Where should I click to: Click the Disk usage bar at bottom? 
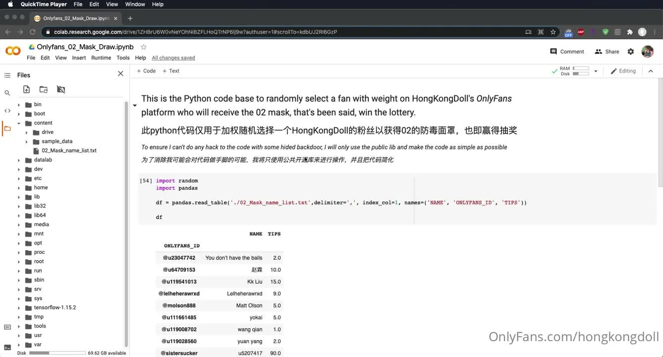[x=57, y=353]
